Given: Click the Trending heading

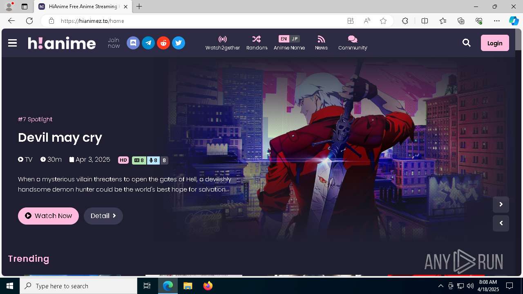Looking at the screenshot, I should coord(29,258).
